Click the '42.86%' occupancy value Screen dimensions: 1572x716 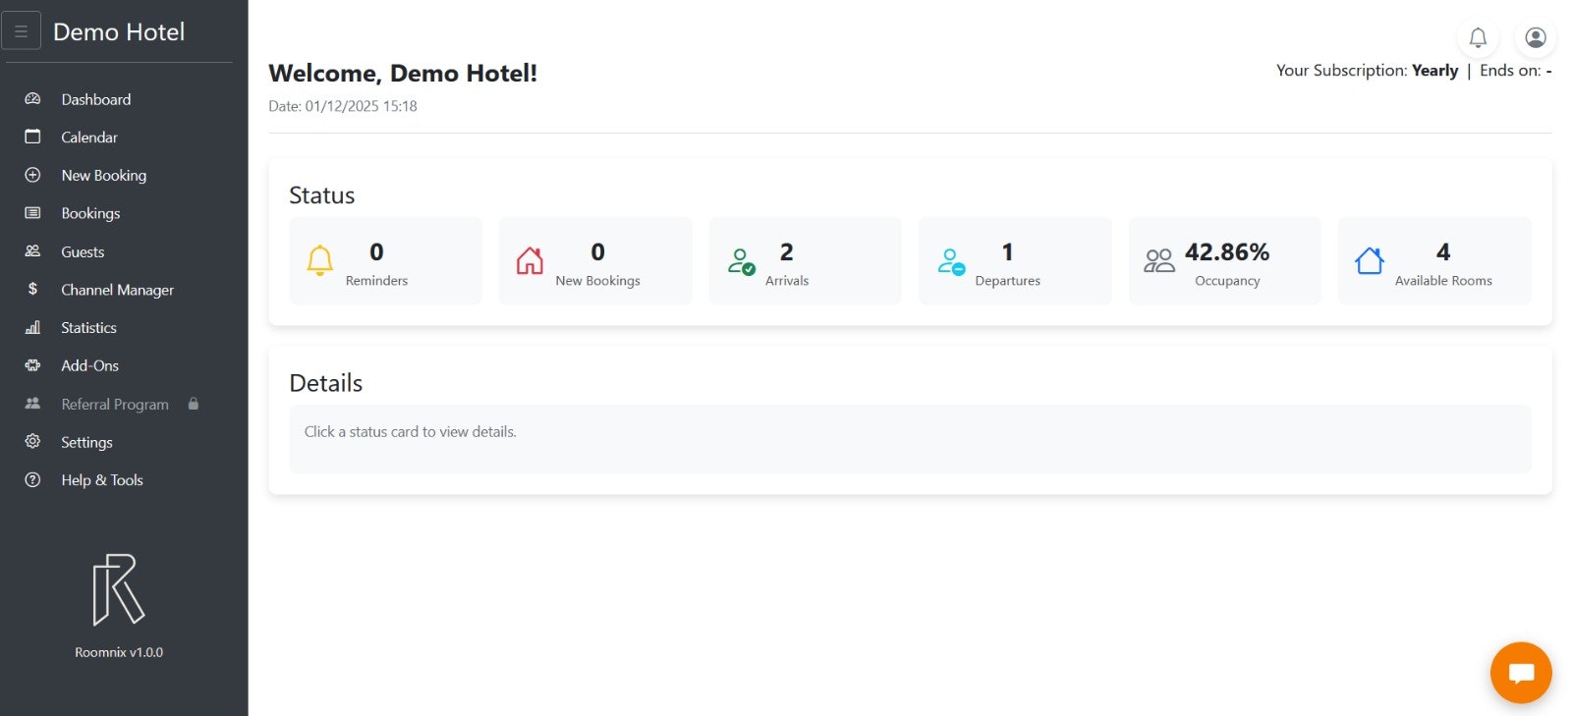point(1227,252)
